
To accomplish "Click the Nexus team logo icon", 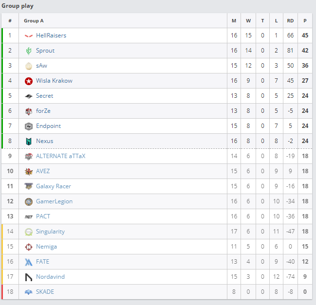I will [x=29, y=141].
